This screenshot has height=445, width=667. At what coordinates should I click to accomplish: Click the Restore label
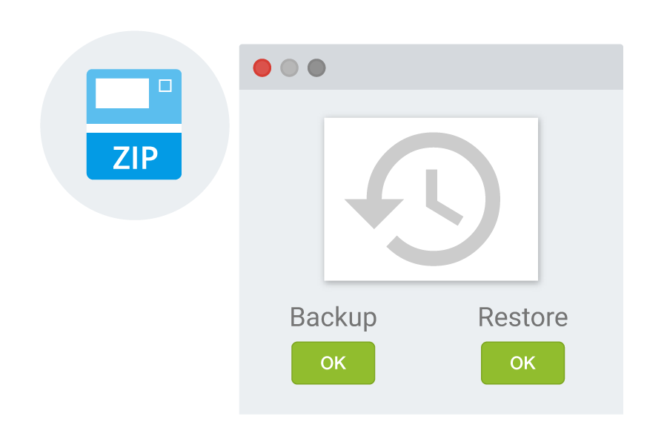pyautogui.click(x=522, y=317)
